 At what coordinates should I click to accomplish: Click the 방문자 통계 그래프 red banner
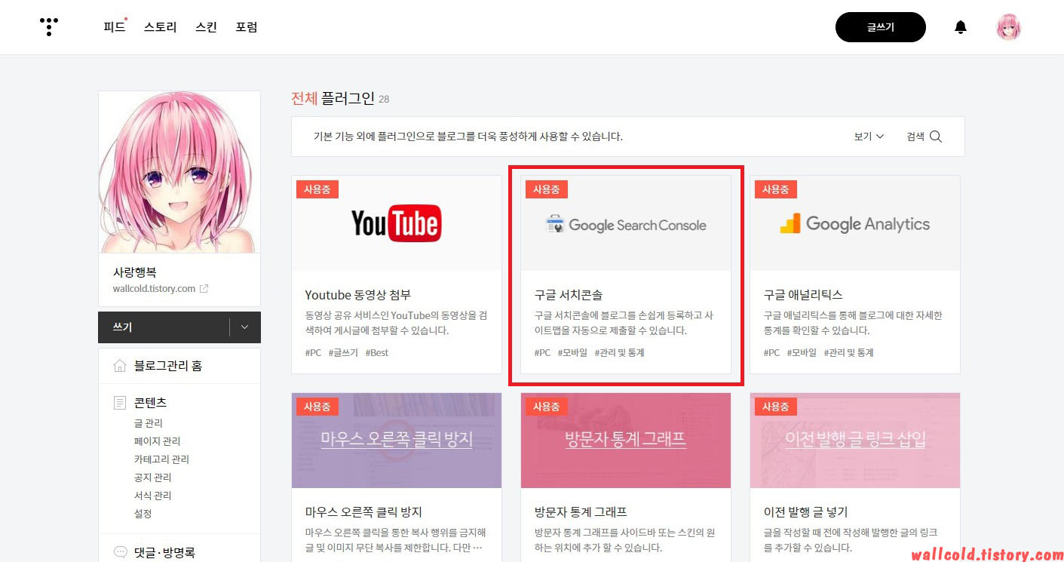pyautogui.click(x=626, y=441)
